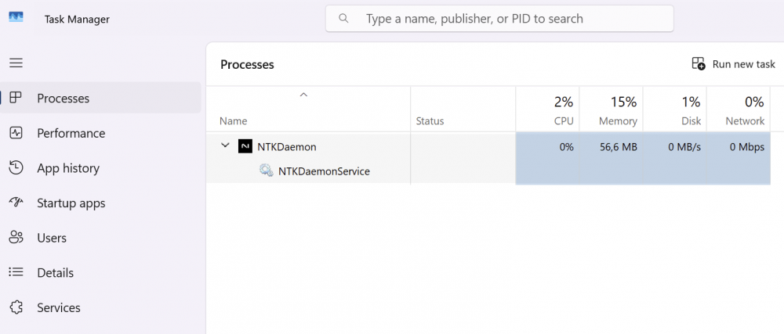
Task: Click the sort arrow above Name column
Action: [x=303, y=95]
